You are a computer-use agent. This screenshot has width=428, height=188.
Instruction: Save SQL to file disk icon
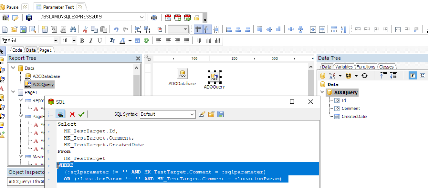(221, 114)
